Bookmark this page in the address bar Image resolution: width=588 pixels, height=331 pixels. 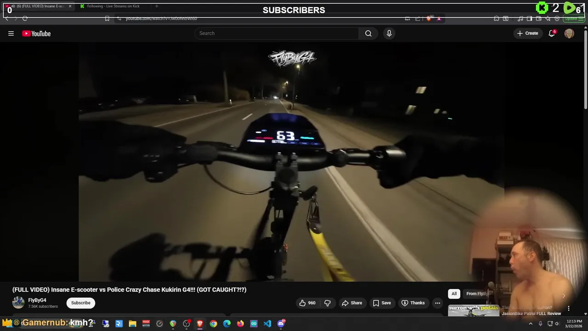click(107, 18)
